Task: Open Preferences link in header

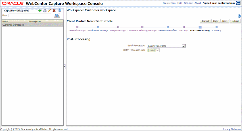Action: pos(169,3)
